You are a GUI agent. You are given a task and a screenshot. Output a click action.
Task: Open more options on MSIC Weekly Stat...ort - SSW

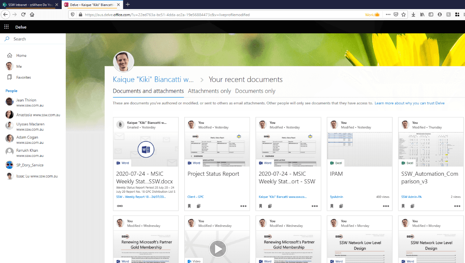click(315, 206)
